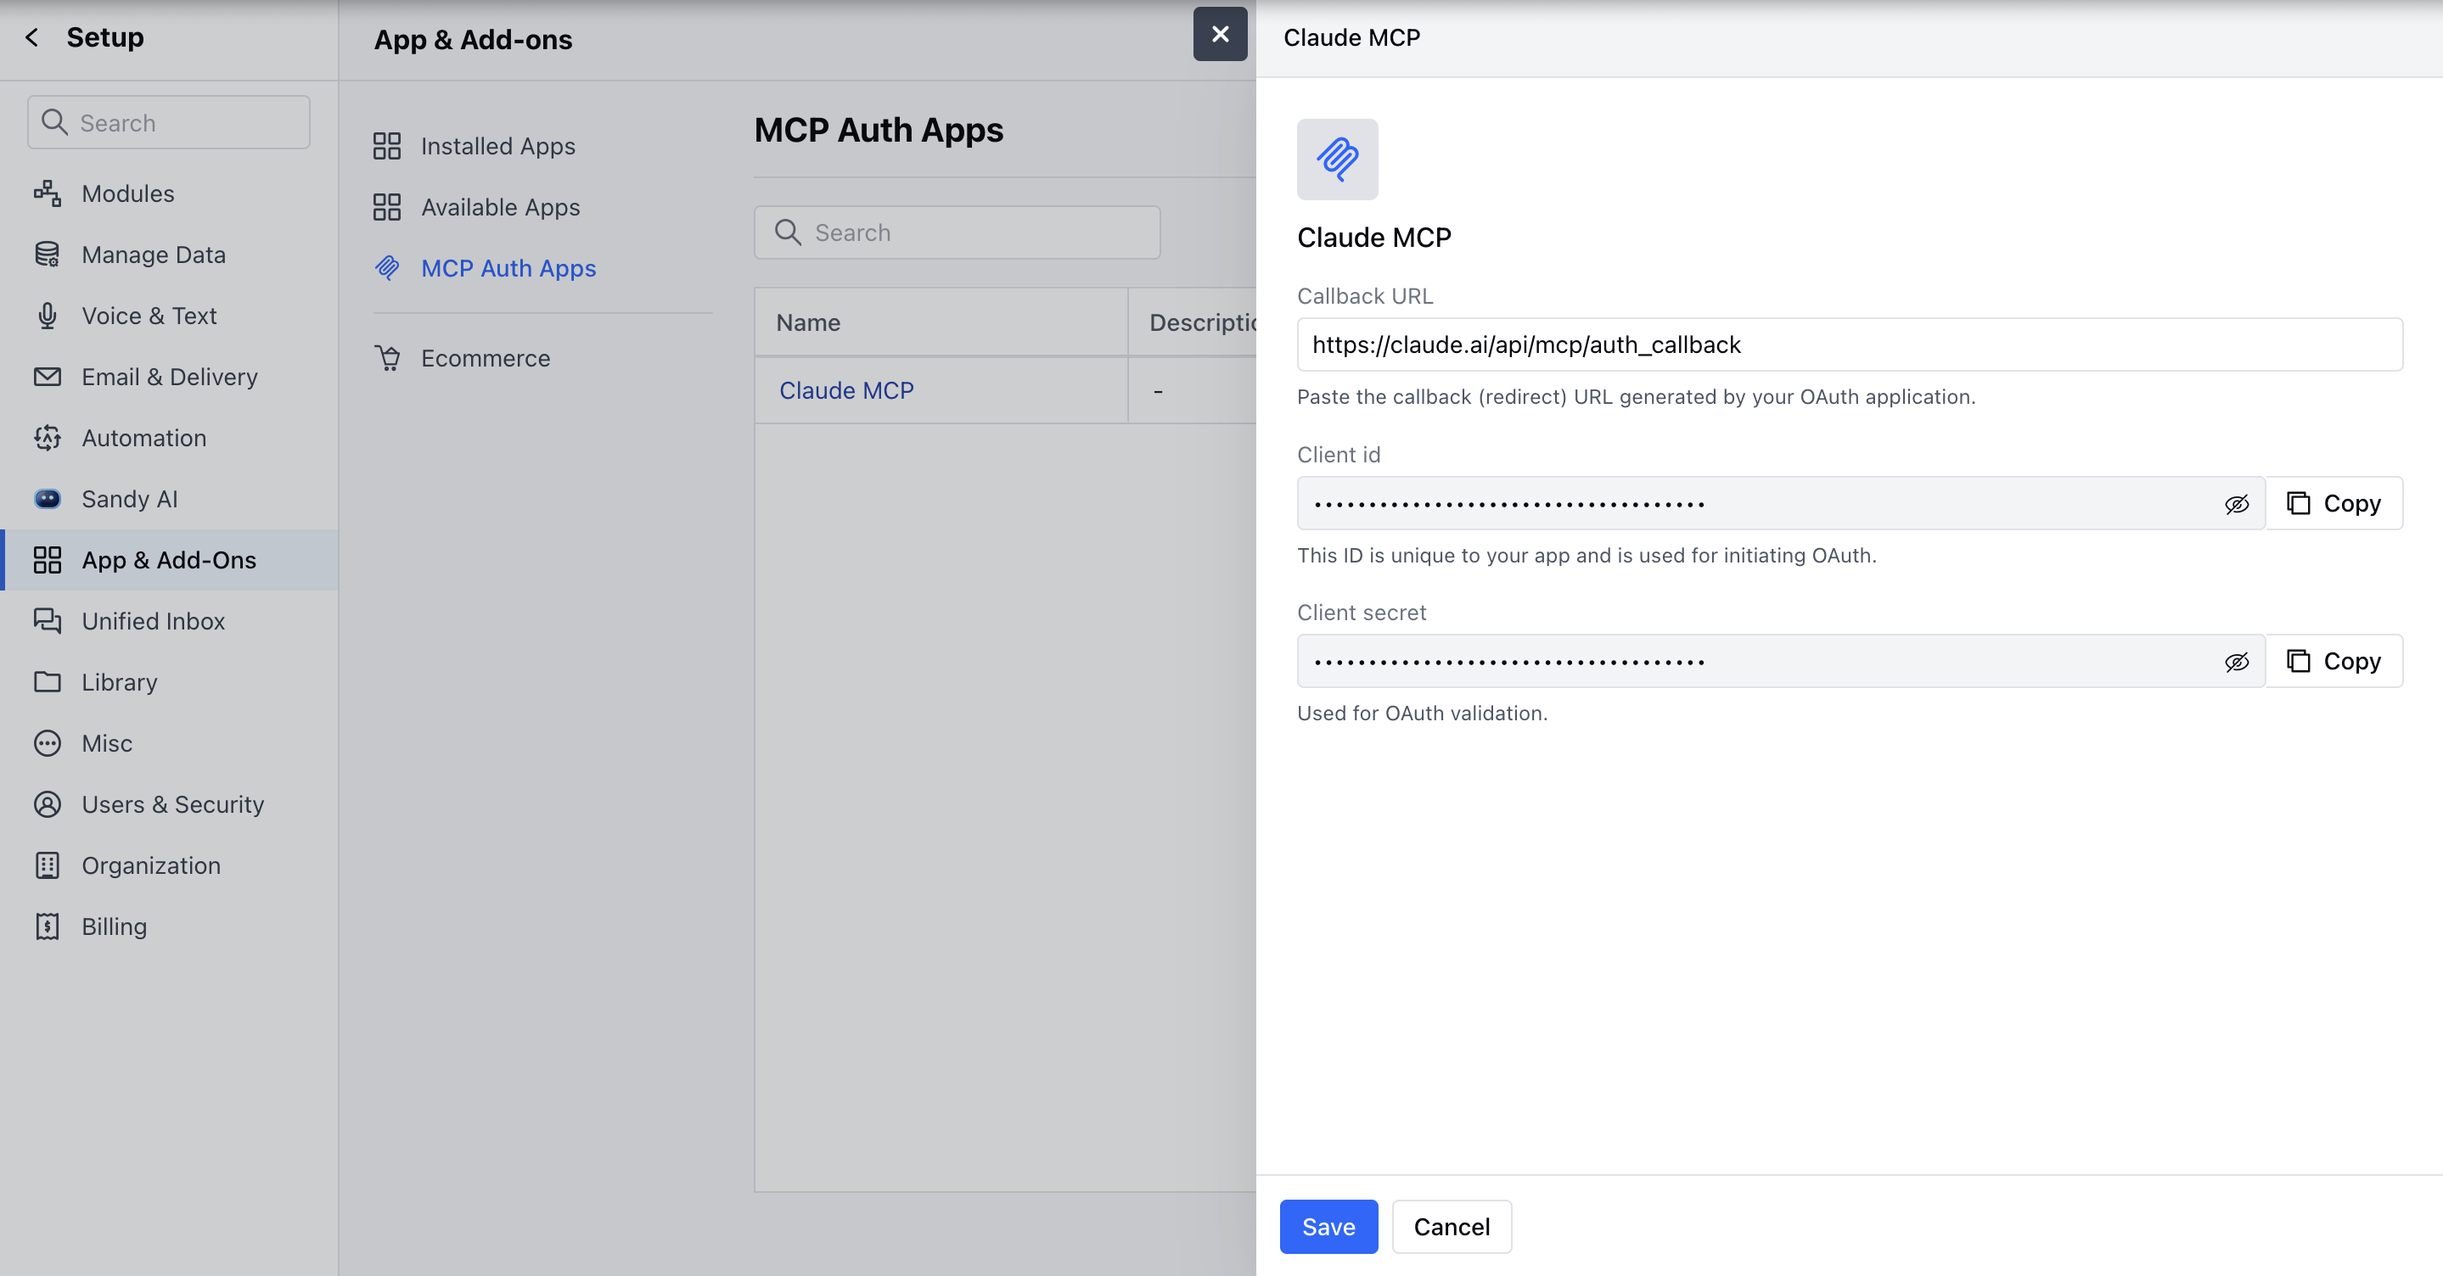Click the Email & Delivery envelope icon
The image size is (2443, 1276).
pyautogui.click(x=48, y=377)
